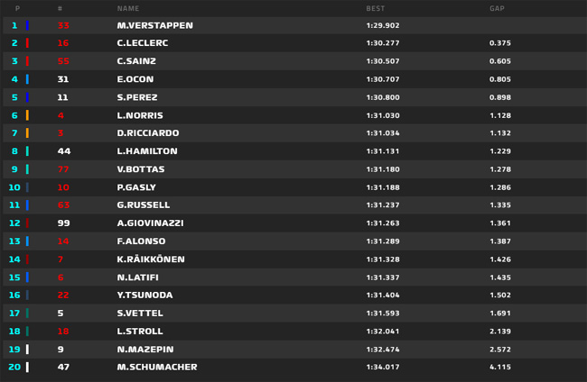Select driver name C.LECLERC

tap(143, 43)
